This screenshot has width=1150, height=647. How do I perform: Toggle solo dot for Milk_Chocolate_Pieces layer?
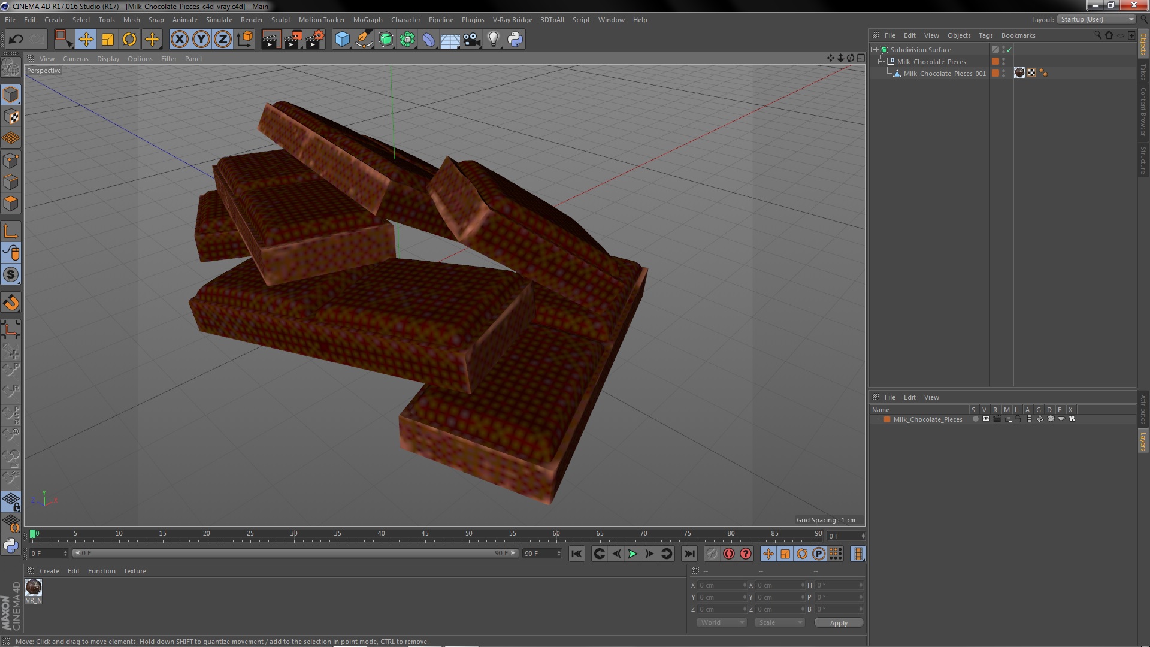[x=975, y=419]
